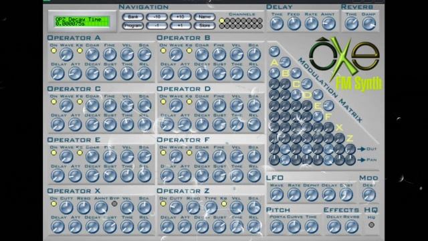Click the Bank navigation button

pyautogui.click(x=133, y=17)
